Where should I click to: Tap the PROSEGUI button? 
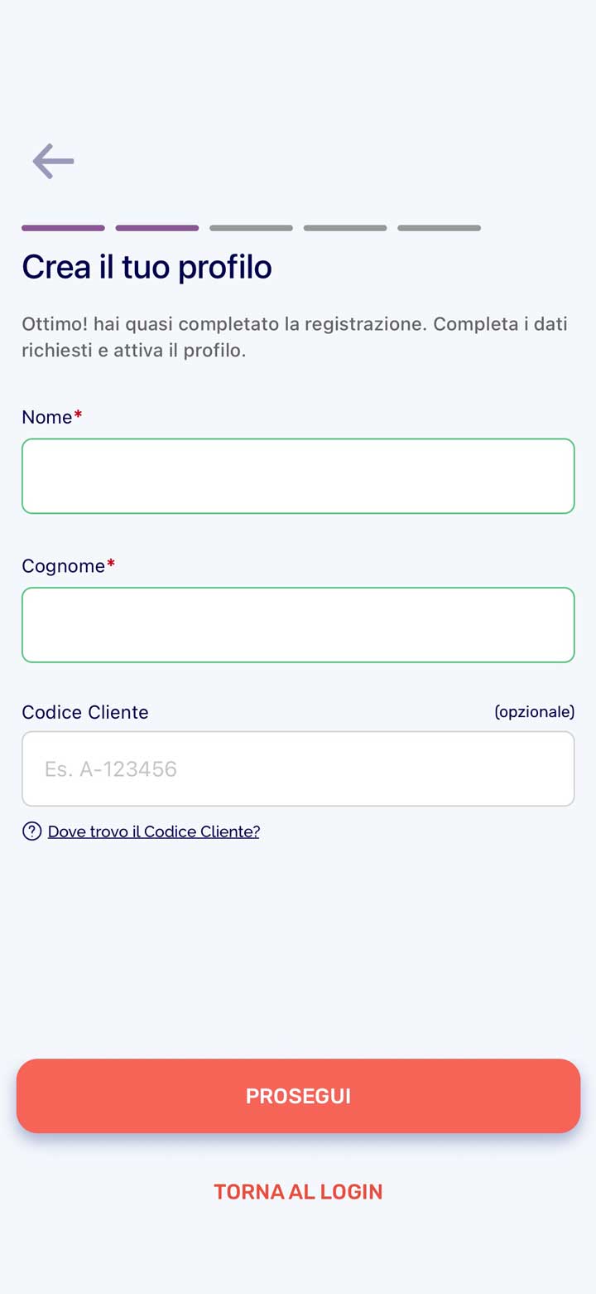(298, 1096)
